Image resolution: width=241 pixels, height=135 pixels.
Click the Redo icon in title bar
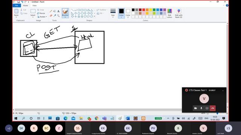click(x=25, y=2)
